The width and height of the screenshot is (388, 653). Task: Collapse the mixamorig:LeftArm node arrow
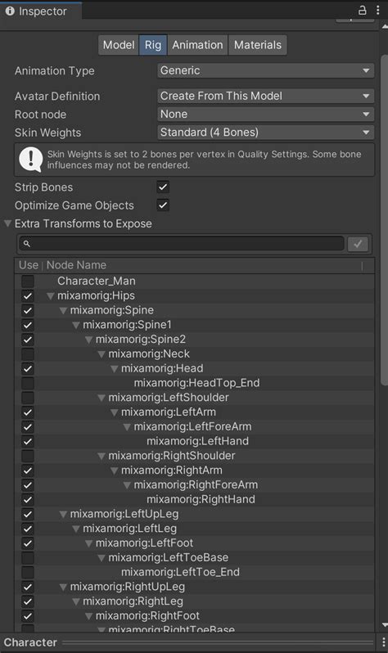(x=115, y=412)
